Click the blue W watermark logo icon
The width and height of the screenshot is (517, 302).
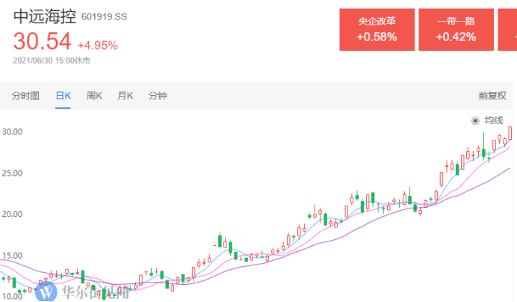click(x=46, y=292)
